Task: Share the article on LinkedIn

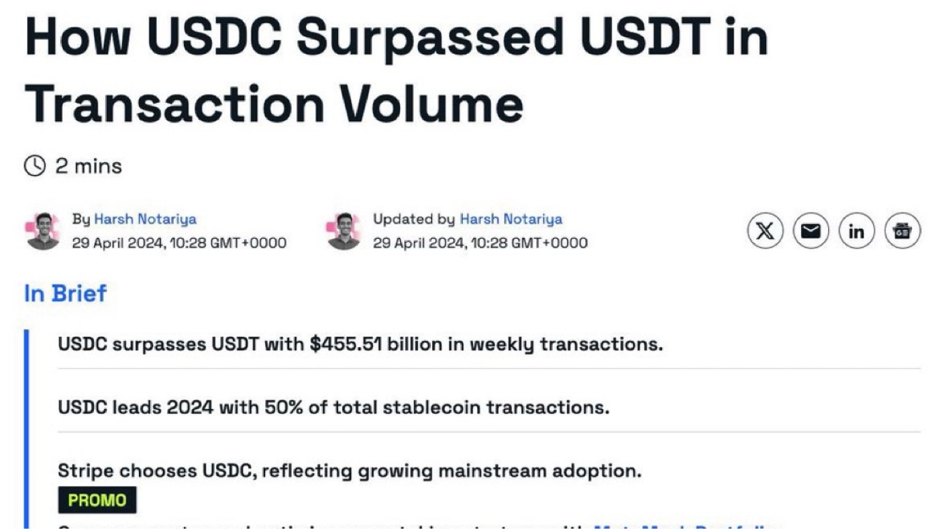Action: pyautogui.click(x=856, y=232)
